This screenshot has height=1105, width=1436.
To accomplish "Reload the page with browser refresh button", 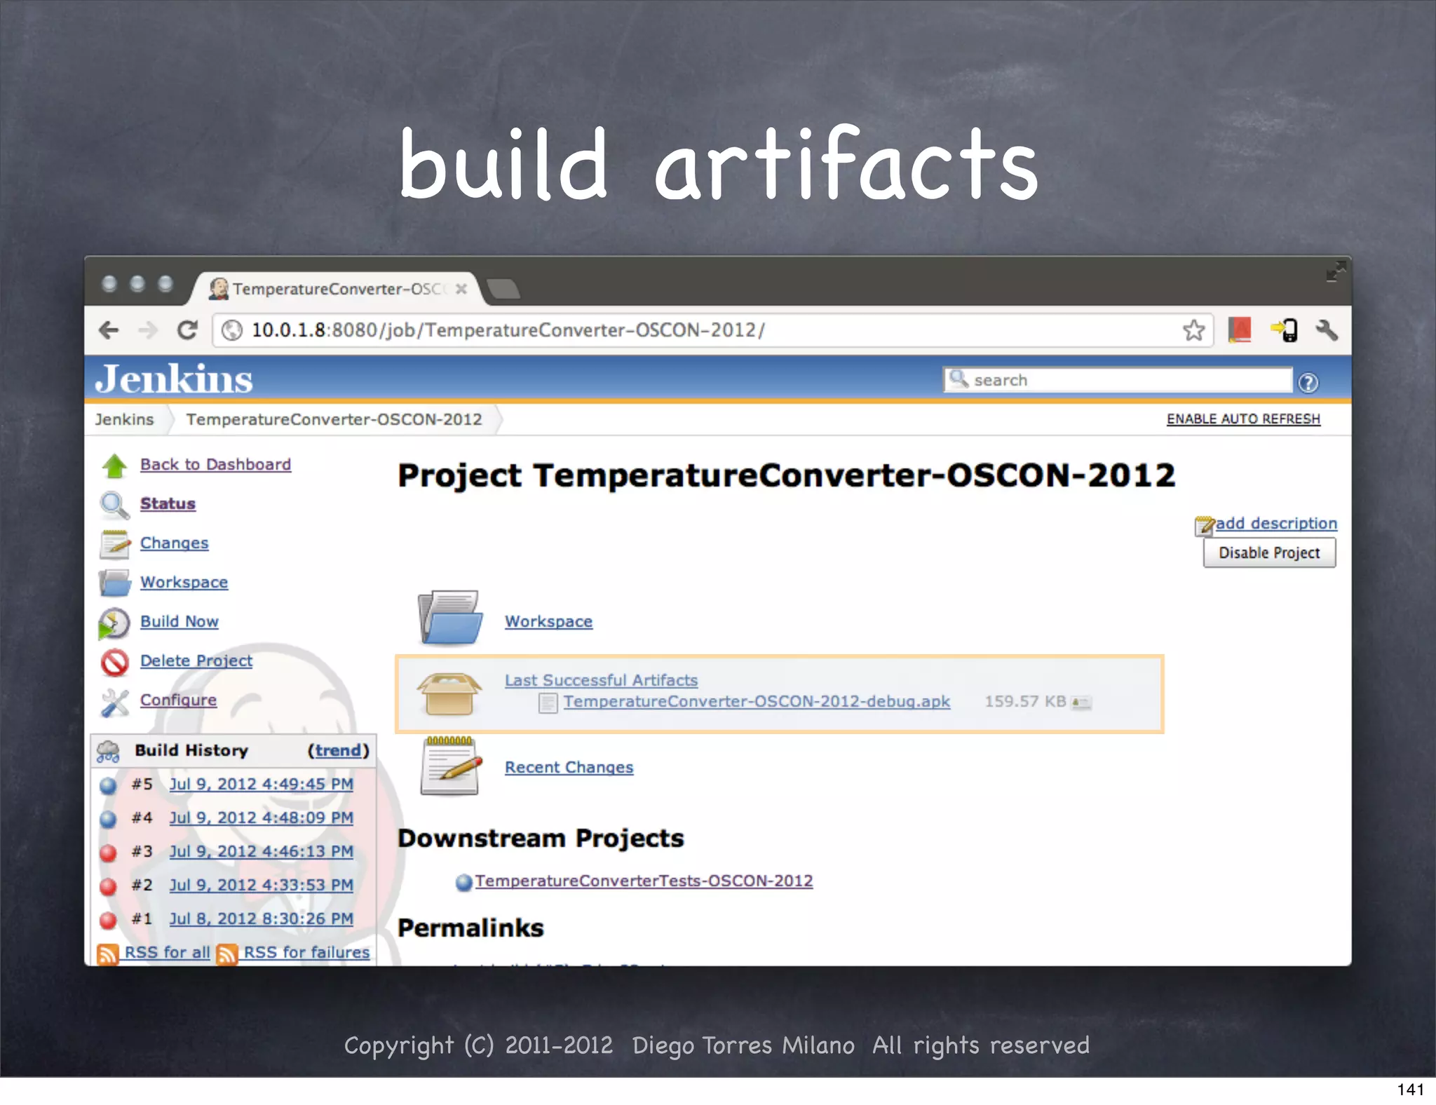I will pyautogui.click(x=187, y=330).
